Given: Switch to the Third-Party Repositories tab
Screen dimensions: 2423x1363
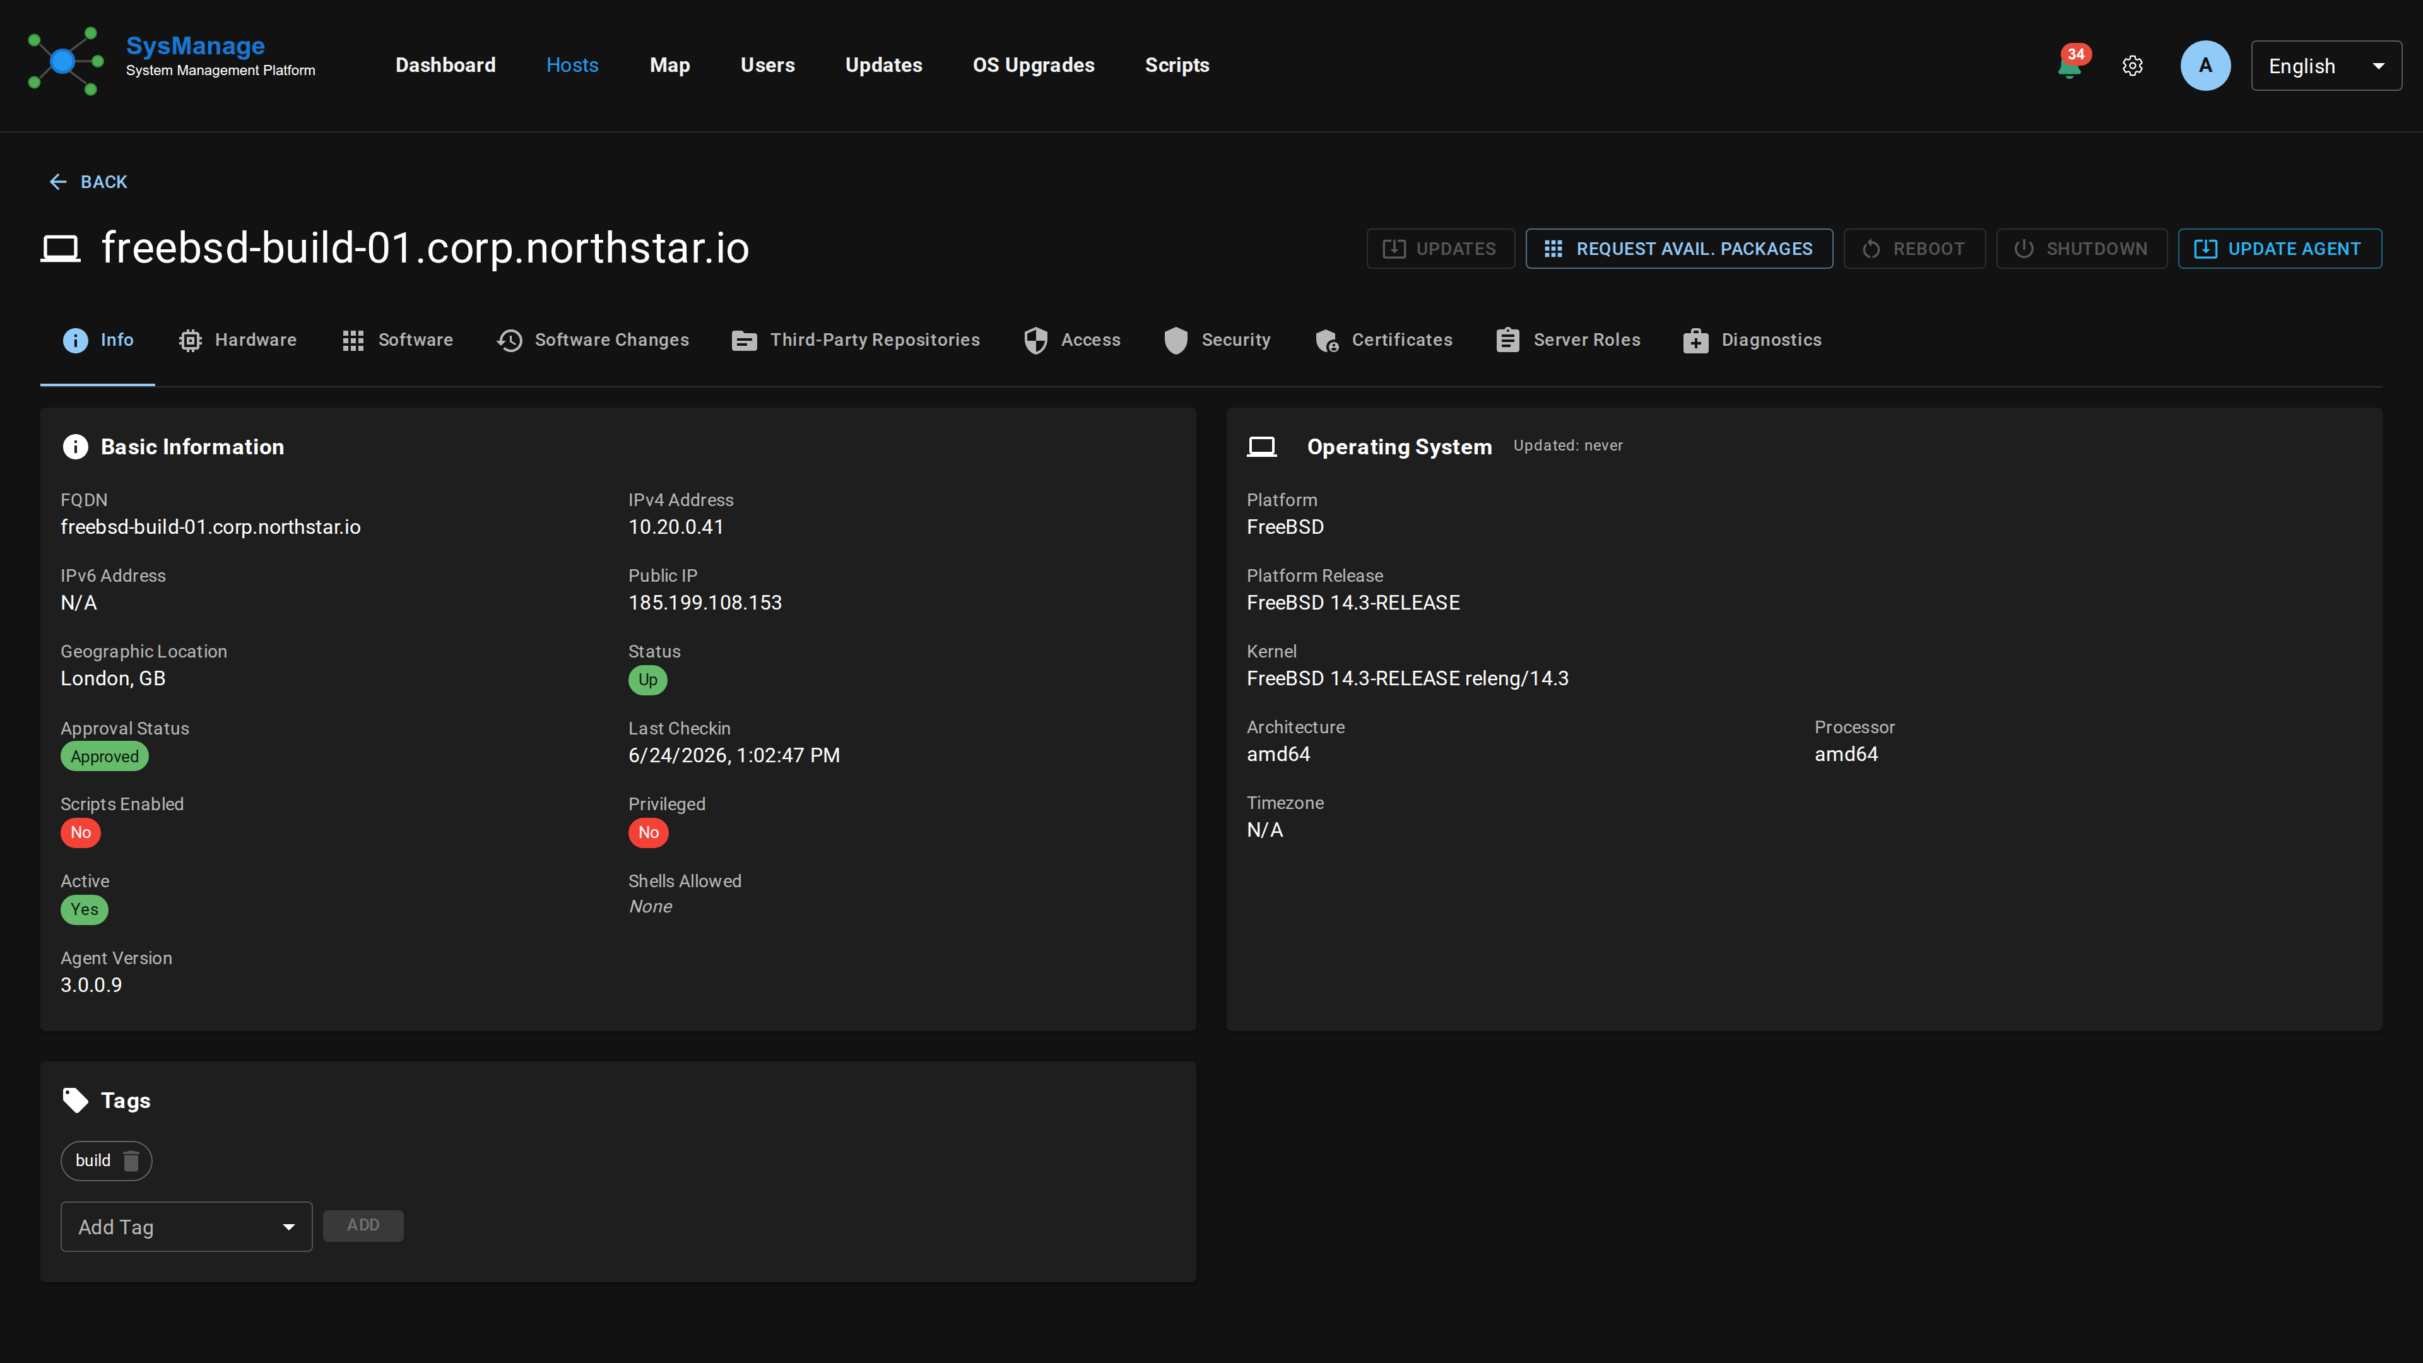Looking at the screenshot, I should (856, 341).
